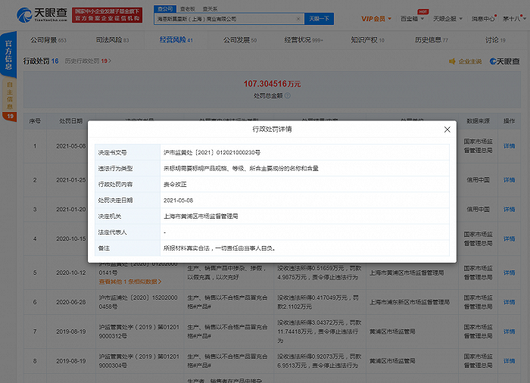Select the 官方信息 side tab
The image size is (530, 383).
point(8,54)
